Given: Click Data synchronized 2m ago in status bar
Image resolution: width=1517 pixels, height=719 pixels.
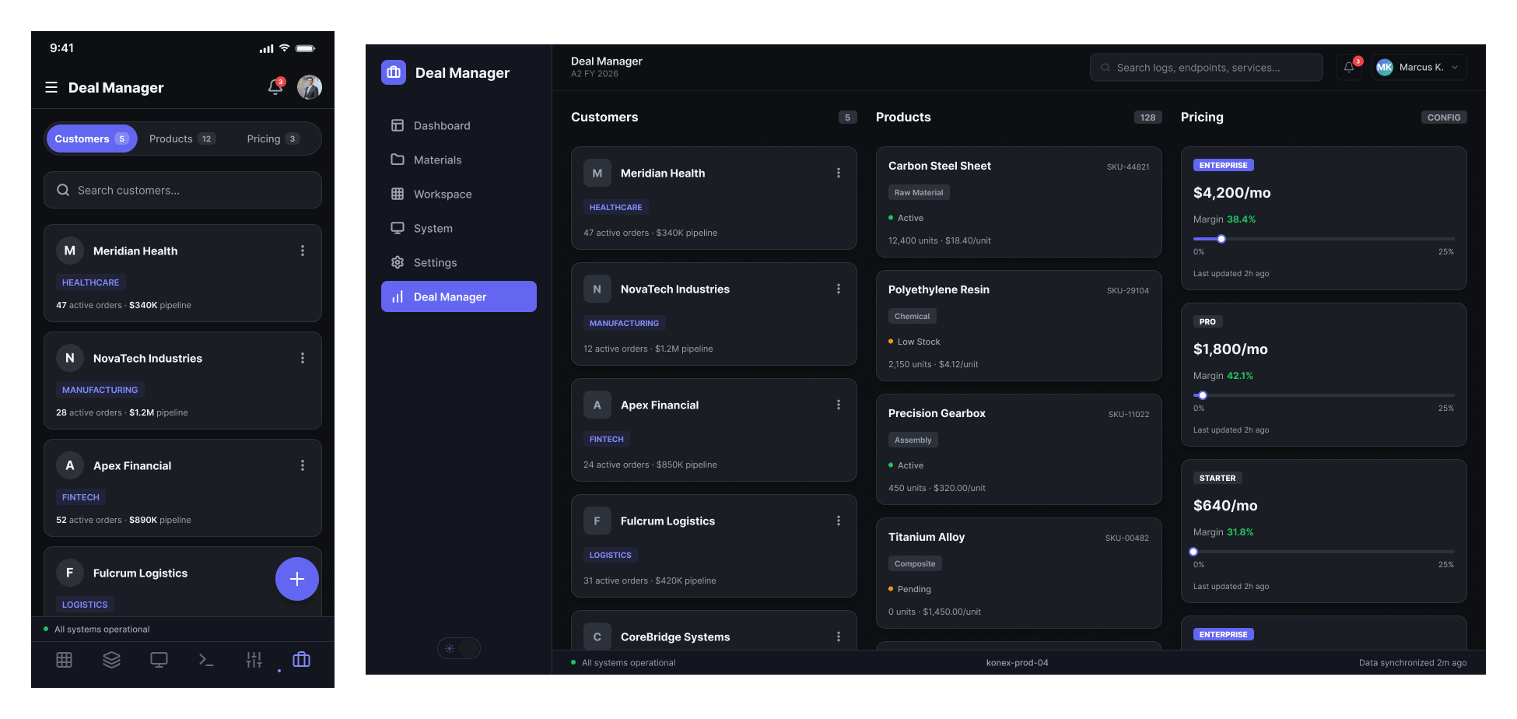Looking at the screenshot, I should point(1413,663).
